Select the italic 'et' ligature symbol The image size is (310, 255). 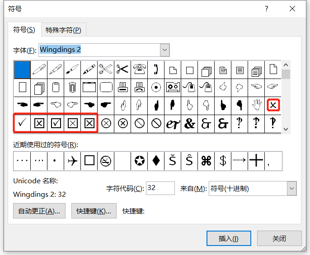pyautogui.click(x=173, y=124)
